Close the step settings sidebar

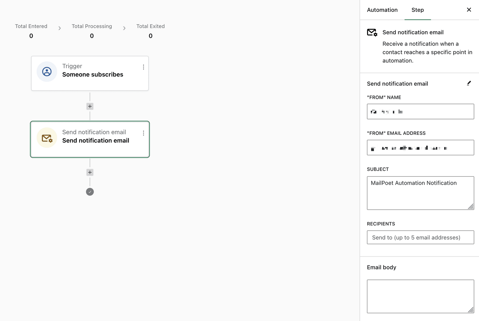pyautogui.click(x=469, y=10)
